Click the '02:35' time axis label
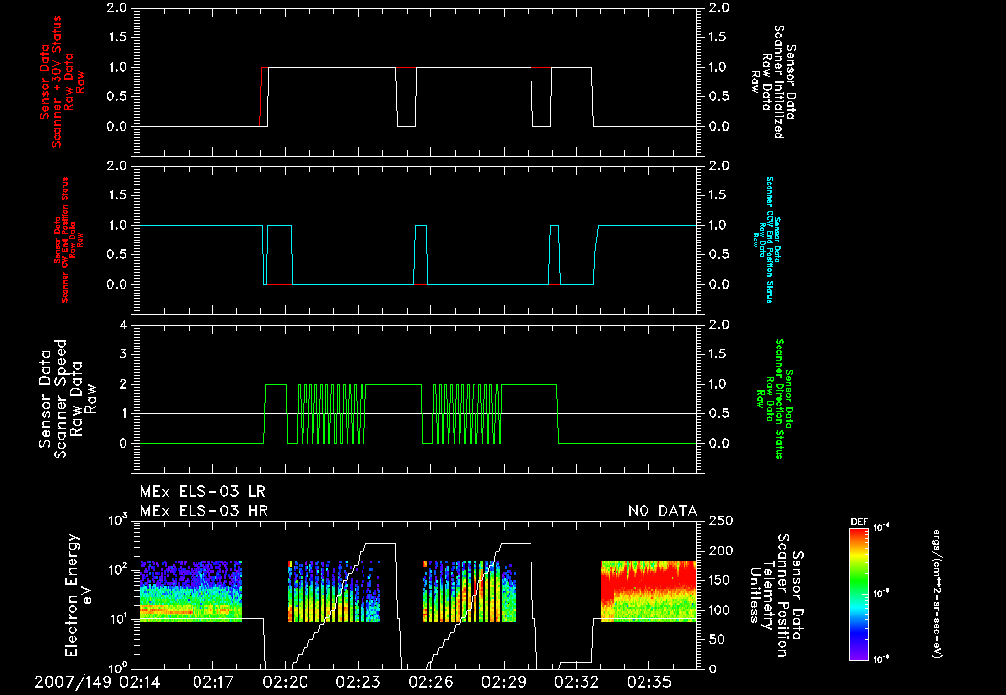1006x695 pixels. click(x=648, y=681)
